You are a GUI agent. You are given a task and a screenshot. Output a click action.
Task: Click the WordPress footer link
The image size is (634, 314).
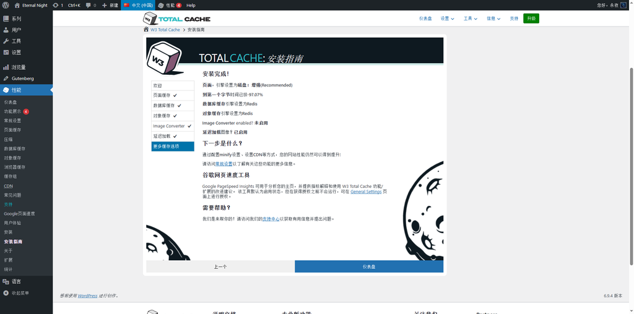(x=88, y=296)
